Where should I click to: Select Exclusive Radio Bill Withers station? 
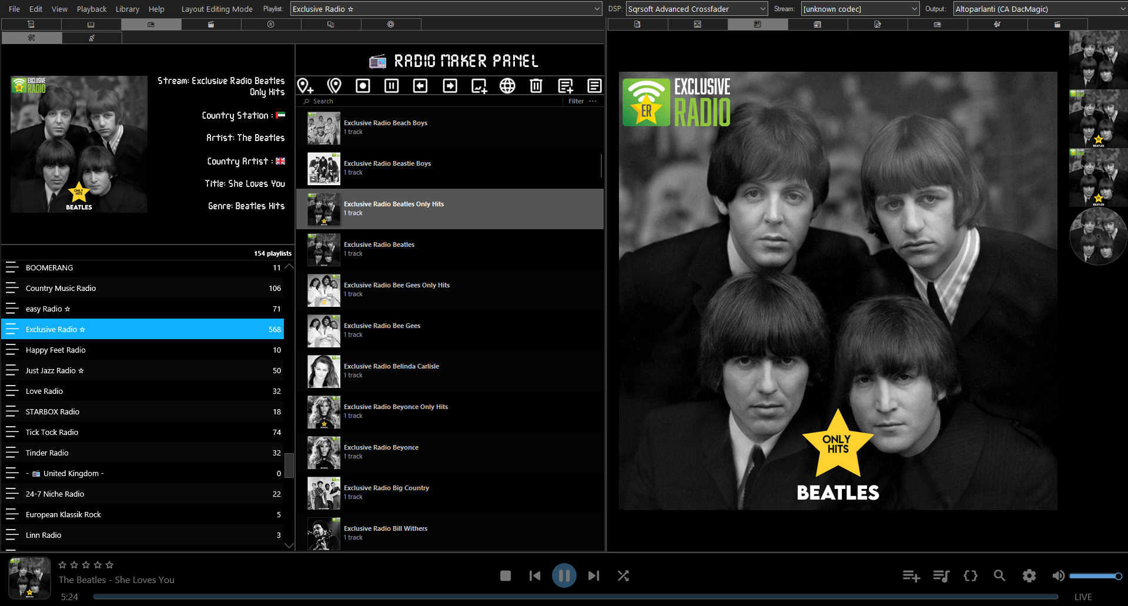(450, 533)
